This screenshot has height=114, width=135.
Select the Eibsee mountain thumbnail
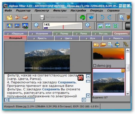click(x=109, y=82)
